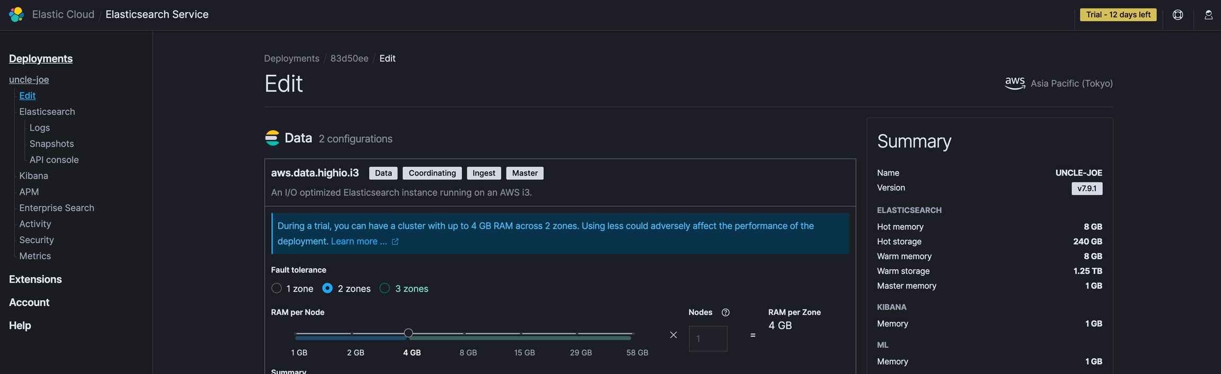Image resolution: width=1221 pixels, height=374 pixels.
Task: Go to Kibana in the sidebar
Action: pyautogui.click(x=33, y=176)
